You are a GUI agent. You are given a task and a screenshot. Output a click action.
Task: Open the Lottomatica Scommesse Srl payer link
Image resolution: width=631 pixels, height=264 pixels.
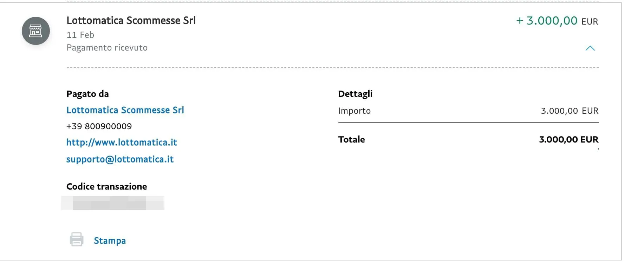point(125,110)
